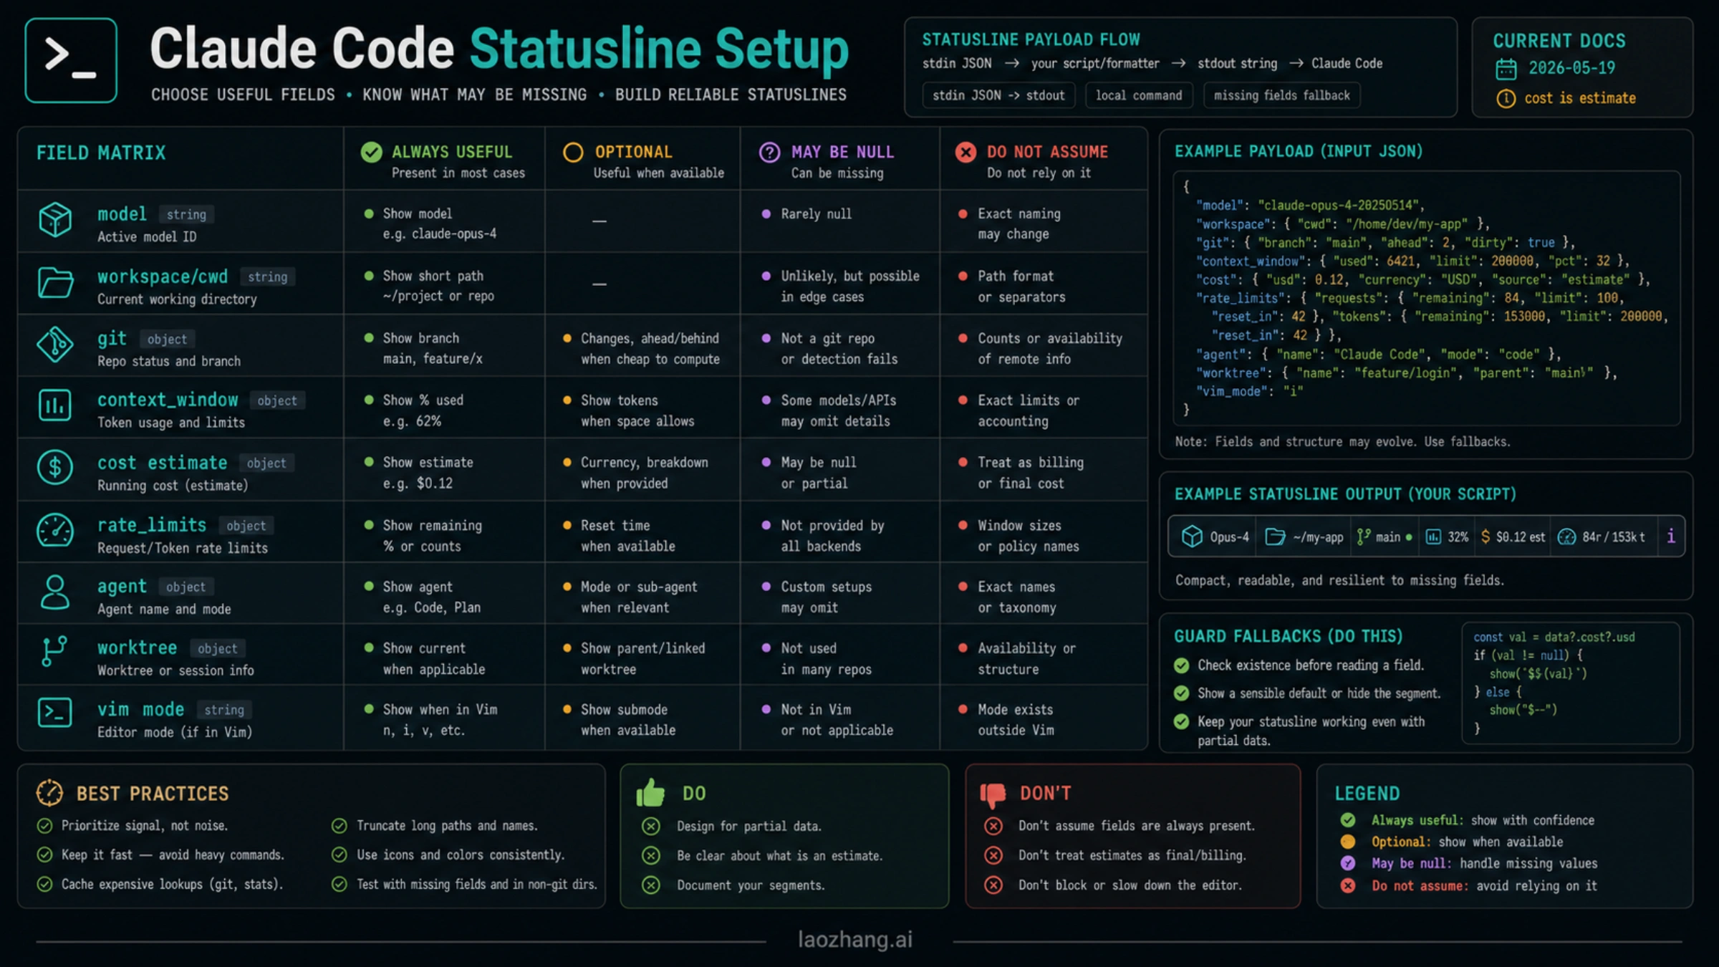Click the agent person icon
Viewport: 1719px width, 967px height.
[55, 592]
